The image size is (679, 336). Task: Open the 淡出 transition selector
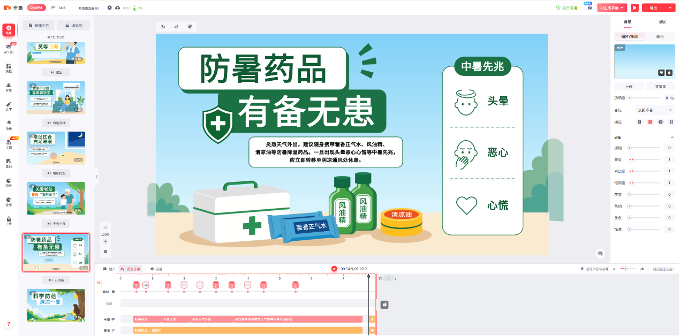56,72
